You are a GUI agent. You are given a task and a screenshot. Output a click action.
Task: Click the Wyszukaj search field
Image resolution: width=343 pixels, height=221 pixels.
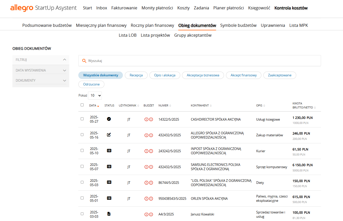[200, 61]
